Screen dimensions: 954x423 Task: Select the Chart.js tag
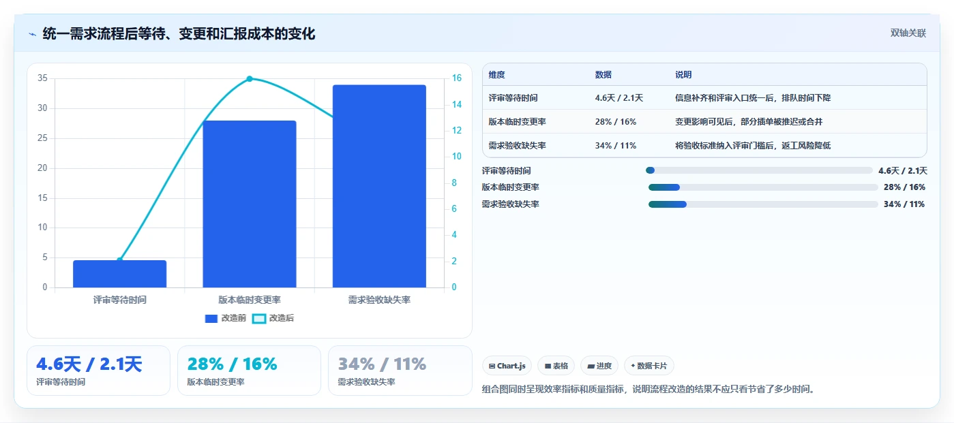(x=507, y=366)
